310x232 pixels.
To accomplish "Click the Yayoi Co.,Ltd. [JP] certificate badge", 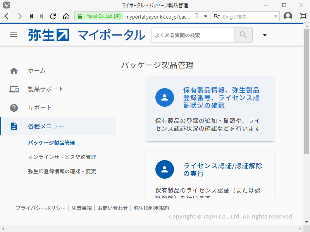I will pyautogui.click(x=99, y=16).
